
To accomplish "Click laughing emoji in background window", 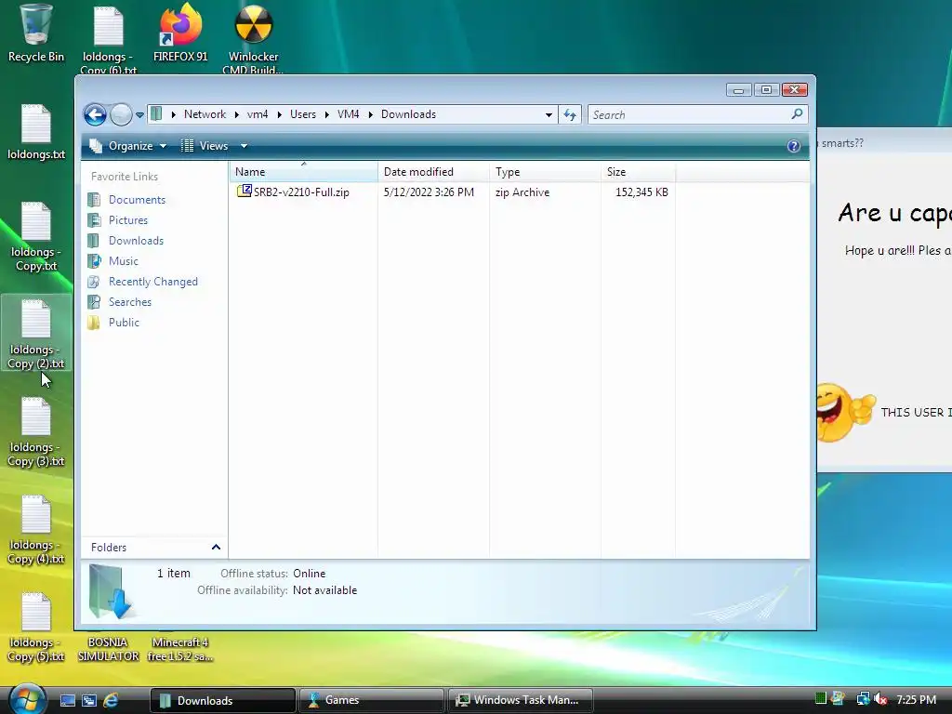I will click(845, 412).
